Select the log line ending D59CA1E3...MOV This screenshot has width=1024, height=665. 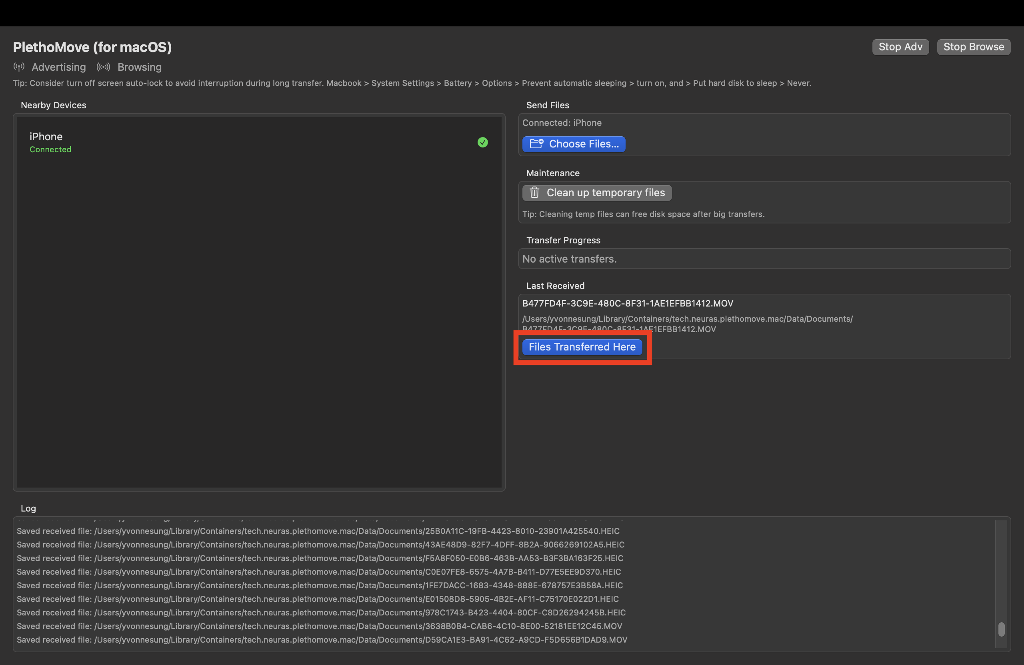(322, 640)
